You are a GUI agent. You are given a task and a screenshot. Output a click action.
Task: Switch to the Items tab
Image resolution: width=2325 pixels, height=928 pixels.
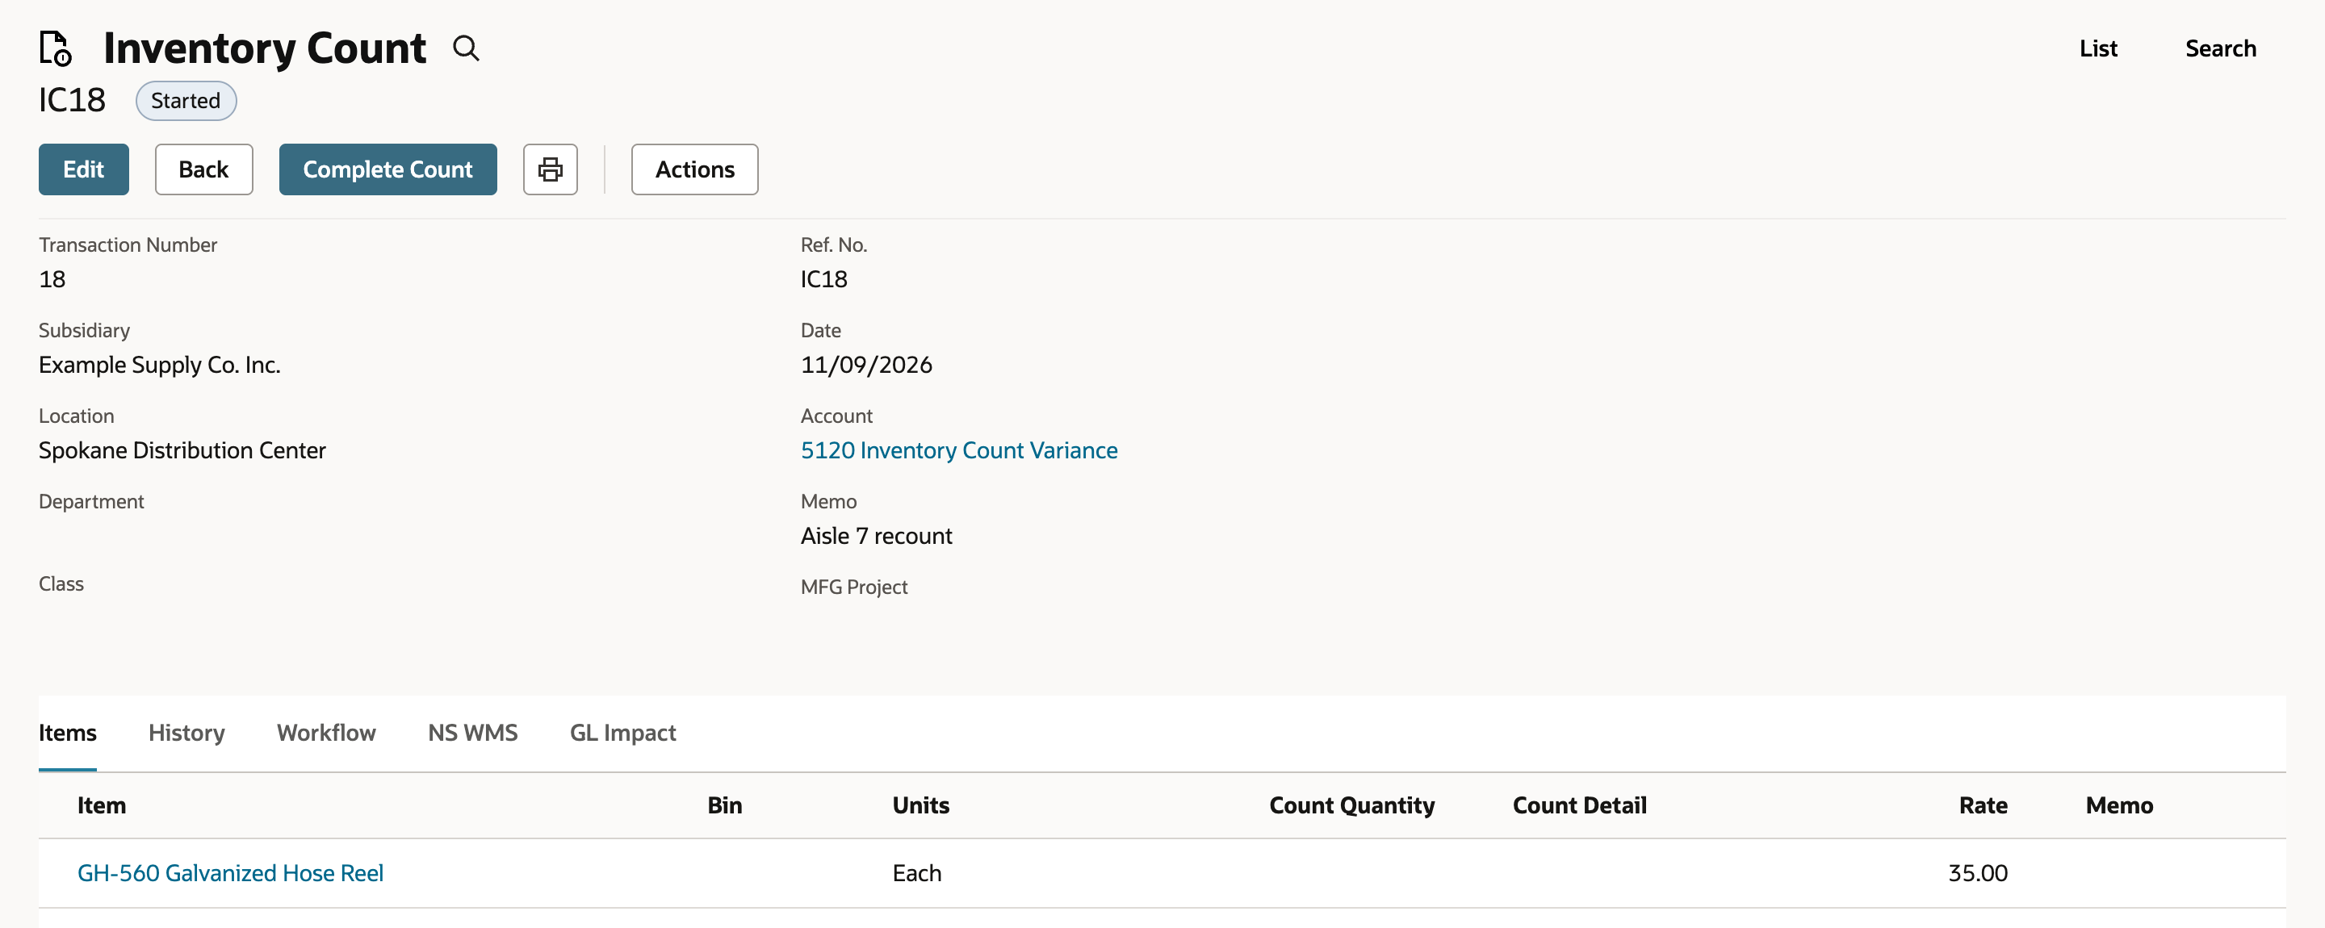pos(68,732)
